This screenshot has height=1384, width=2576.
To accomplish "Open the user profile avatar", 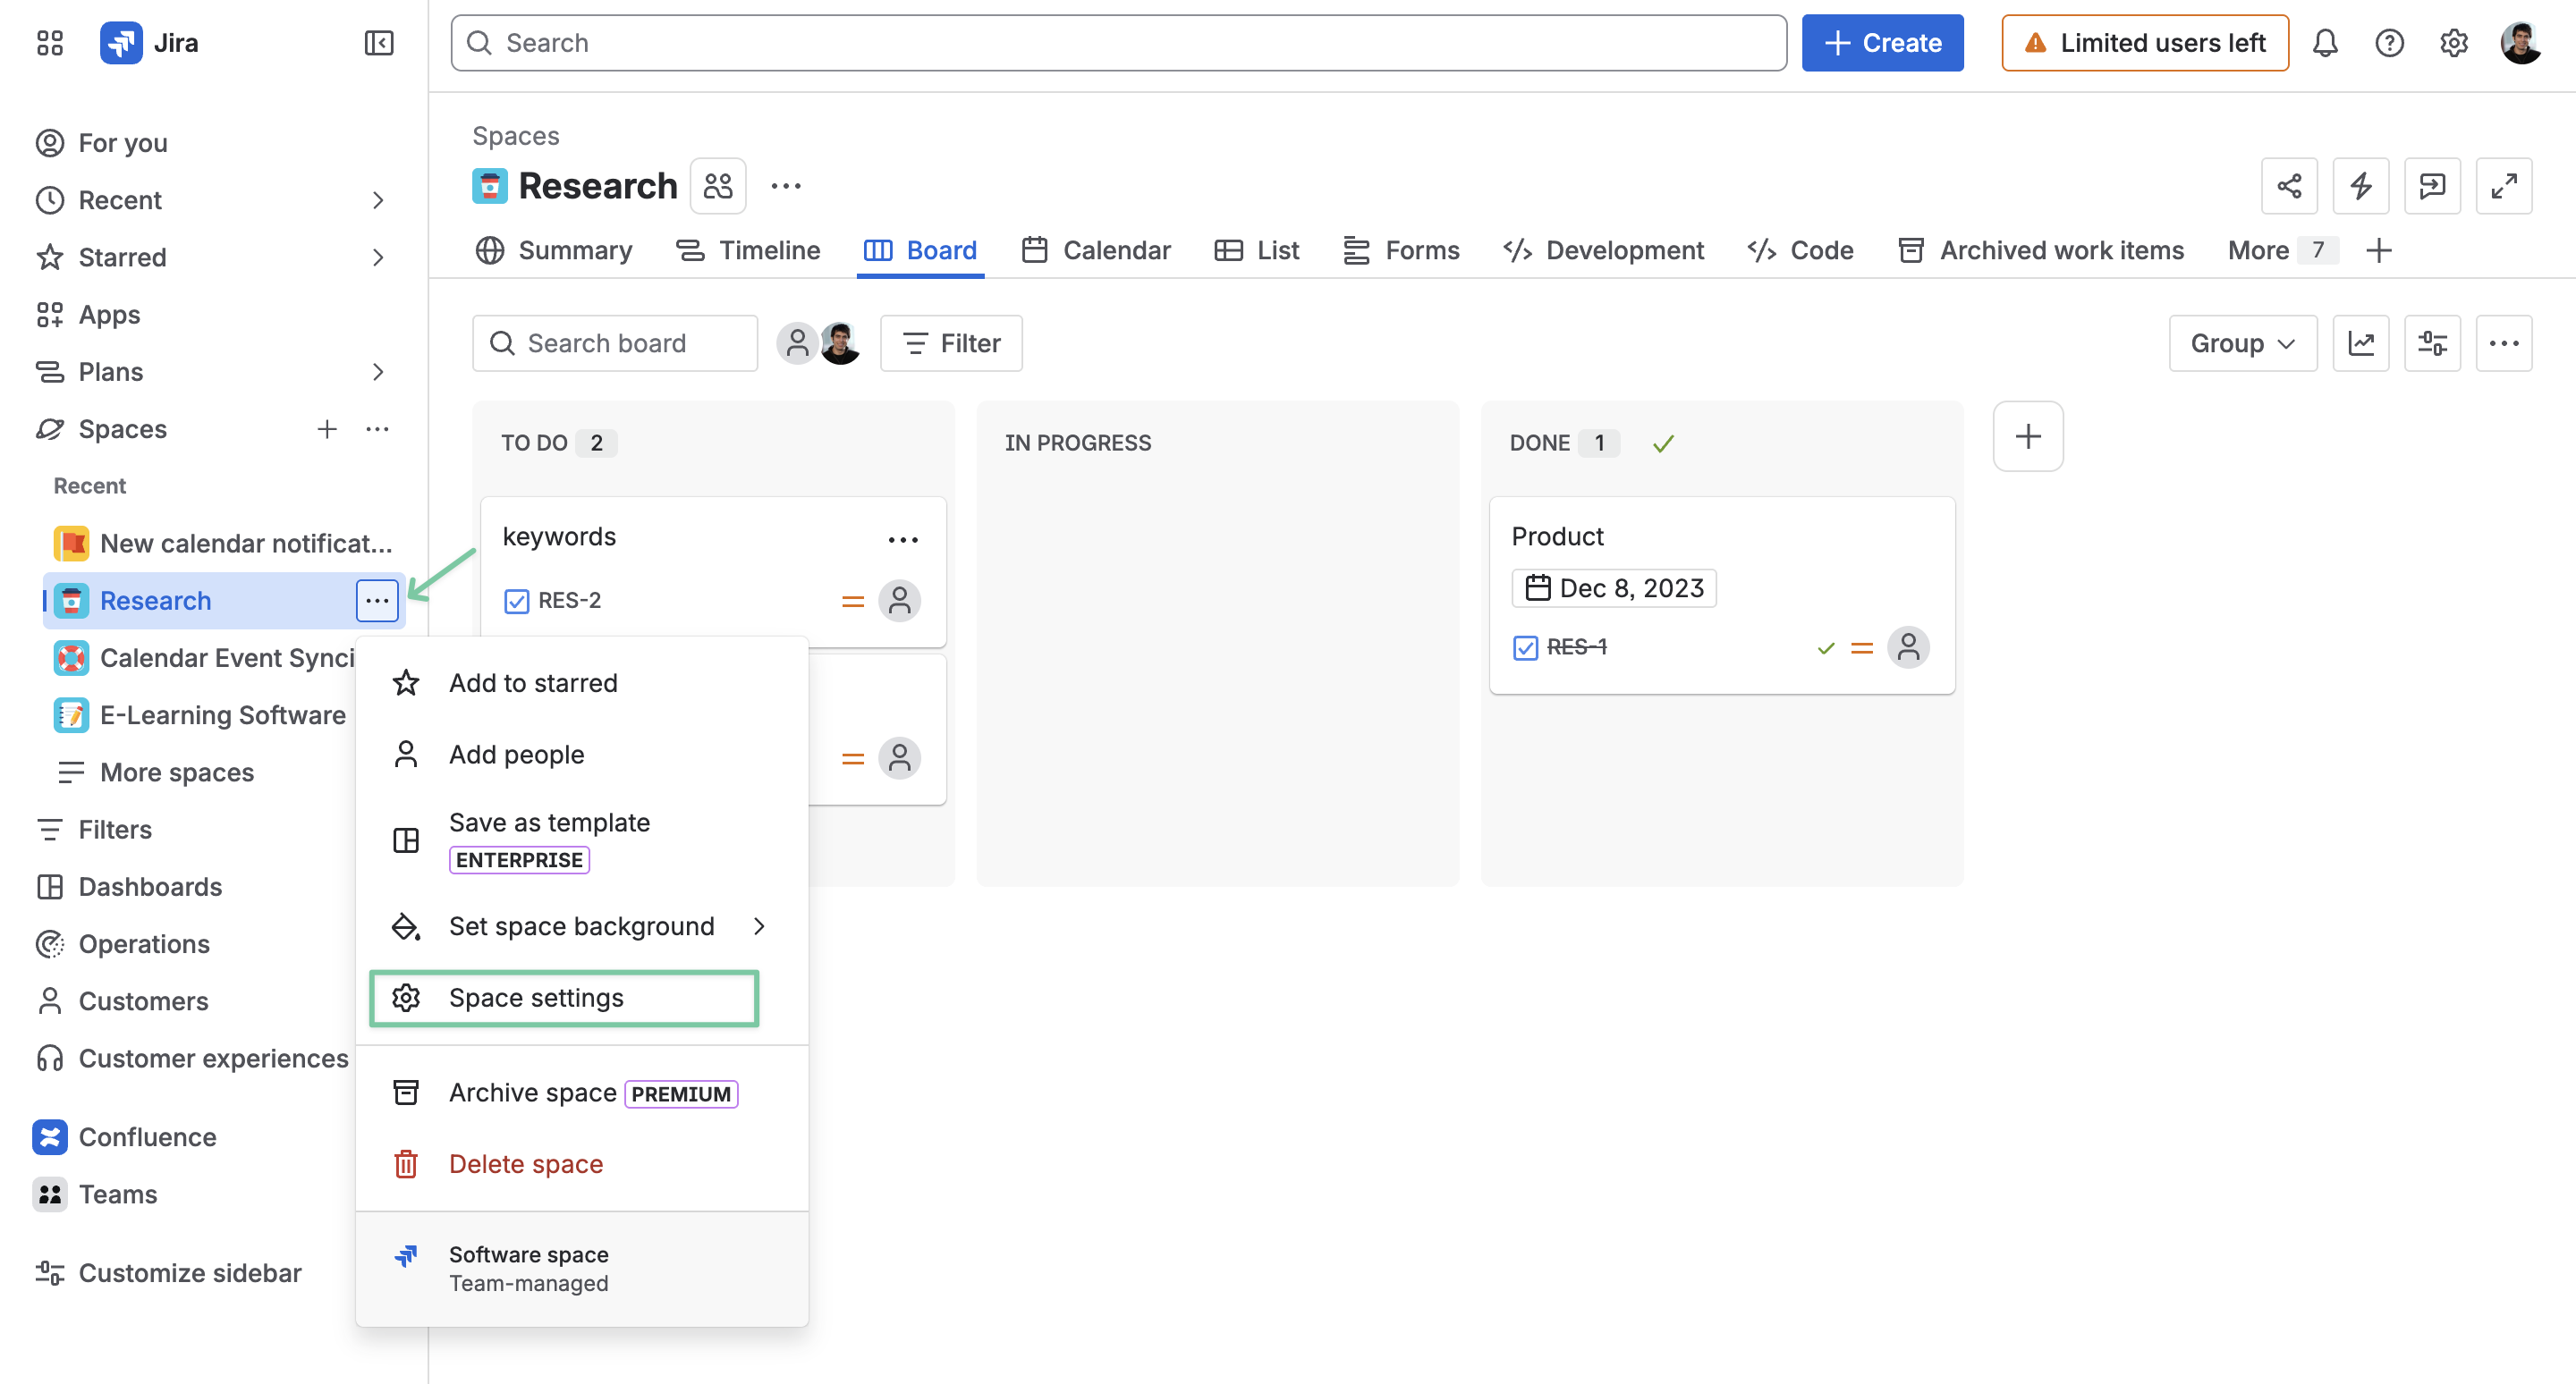I will coord(2521,43).
